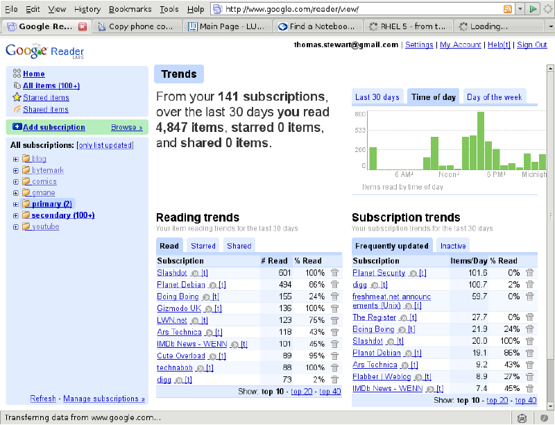Click the RSS feed icon in the address bar

point(507,9)
